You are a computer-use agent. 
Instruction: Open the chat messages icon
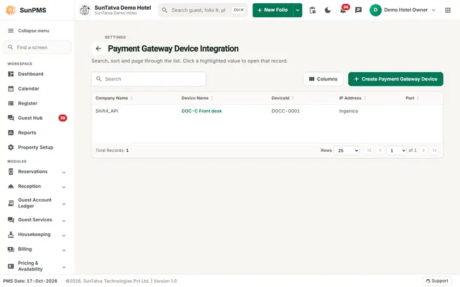pos(358,10)
